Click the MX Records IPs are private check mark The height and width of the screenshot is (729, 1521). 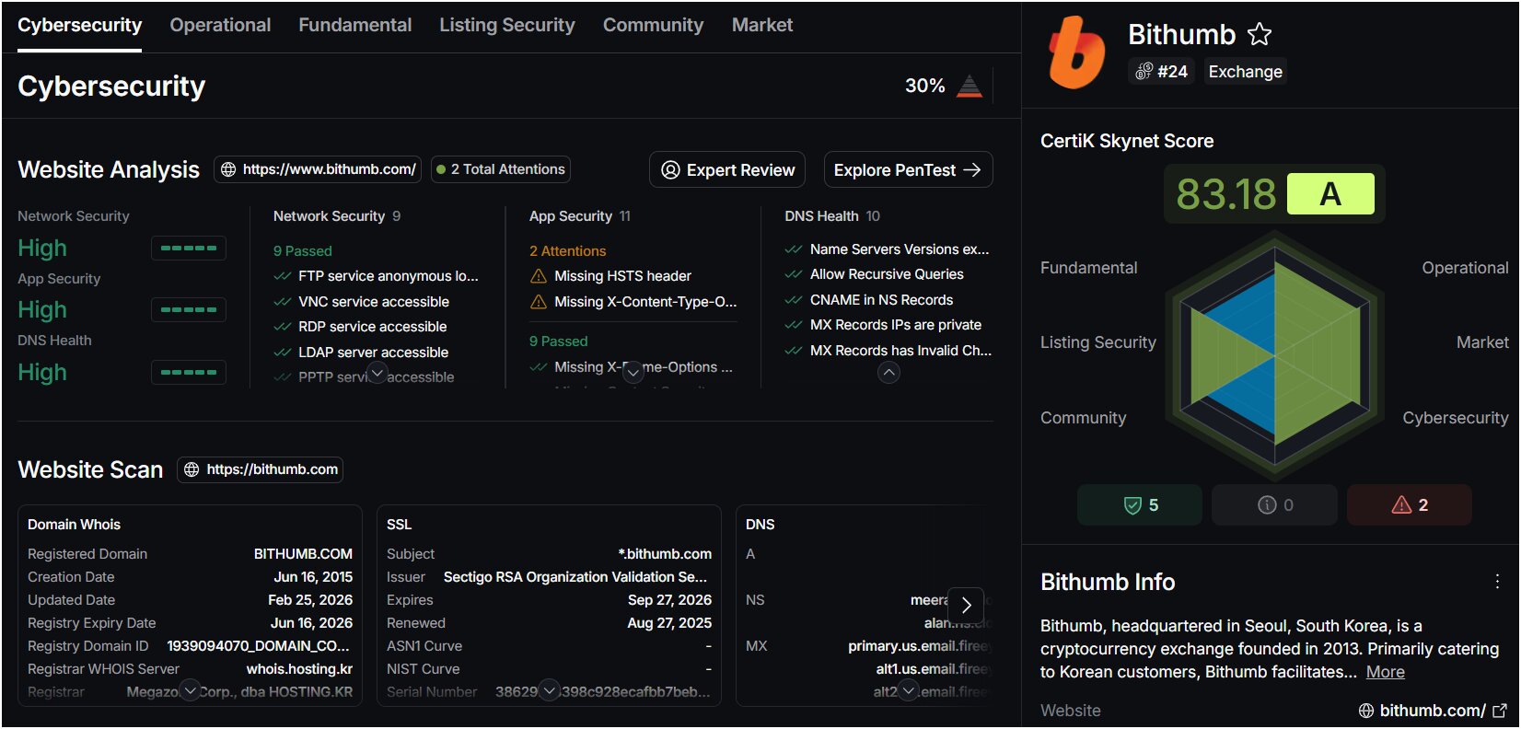click(x=794, y=325)
